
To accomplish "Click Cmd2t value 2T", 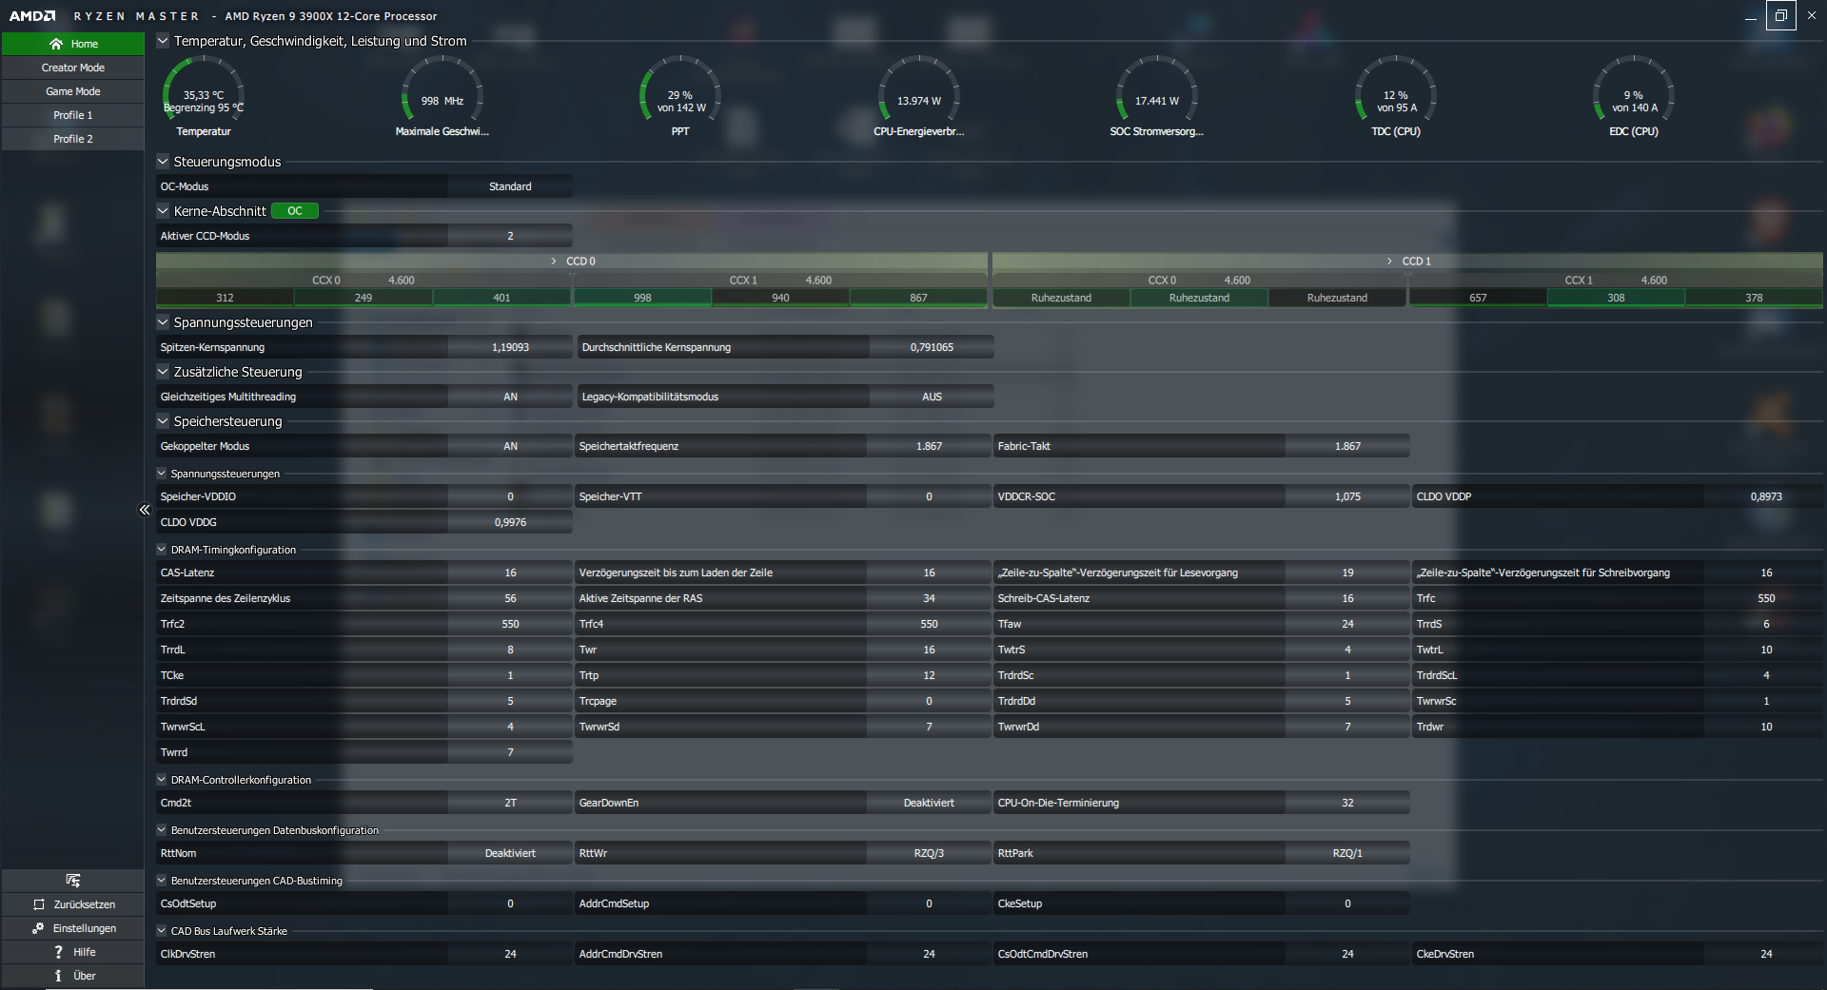I will [510, 803].
